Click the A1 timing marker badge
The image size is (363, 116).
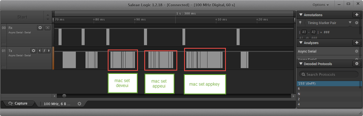tap(304, 32)
